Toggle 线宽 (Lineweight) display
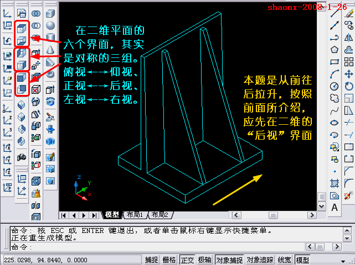This screenshot has height=265, width=355. point(284,259)
